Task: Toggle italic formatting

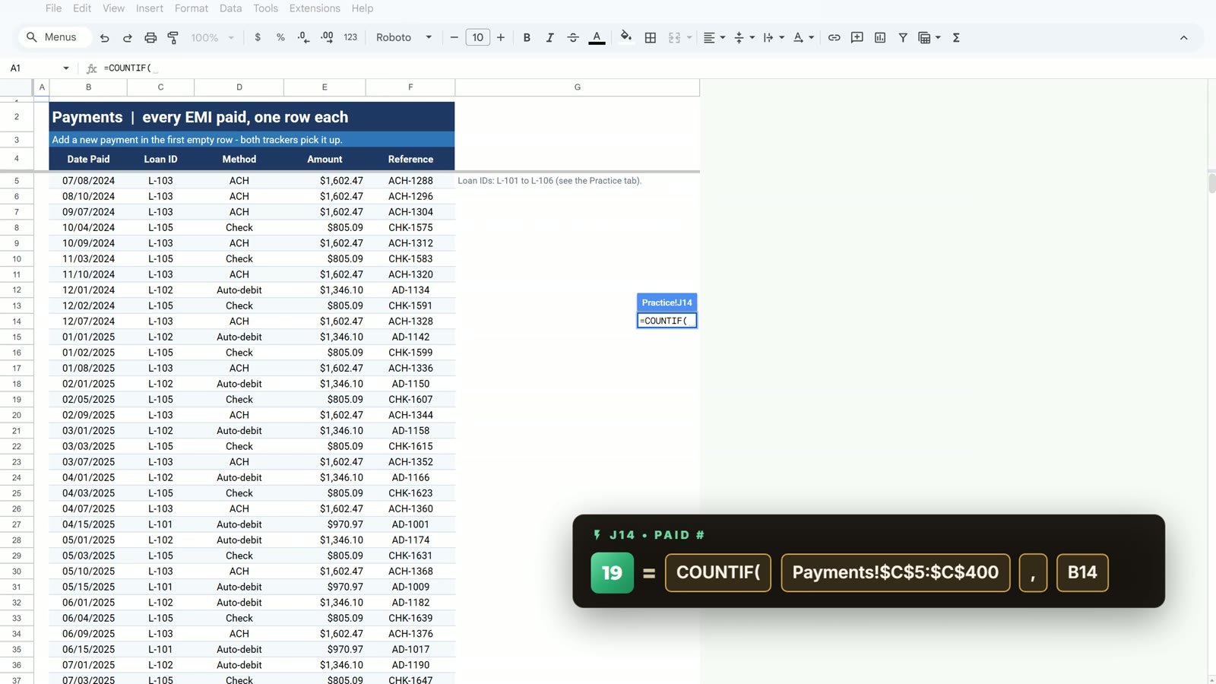Action: click(x=549, y=37)
